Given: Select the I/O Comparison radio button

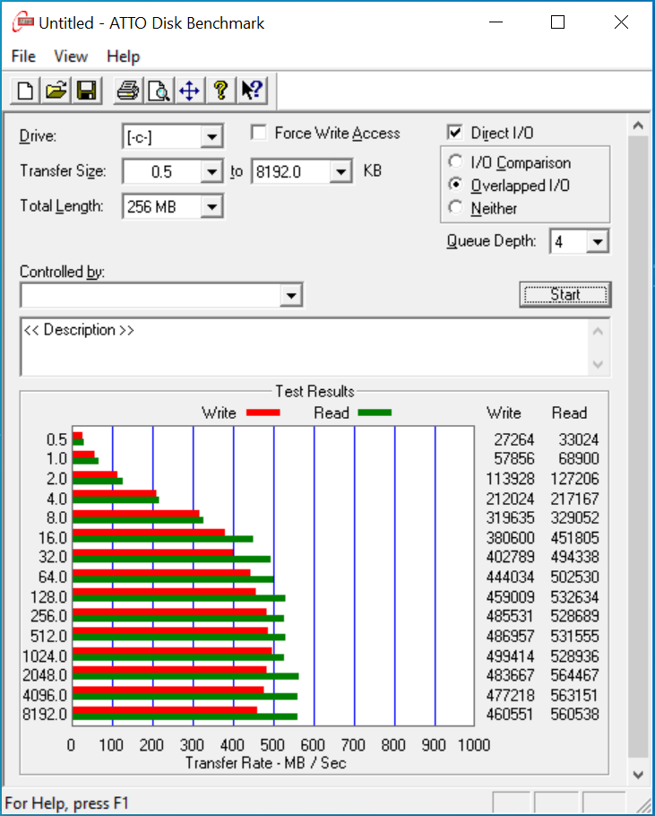Looking at the screenshot, I should coord(455,161).
